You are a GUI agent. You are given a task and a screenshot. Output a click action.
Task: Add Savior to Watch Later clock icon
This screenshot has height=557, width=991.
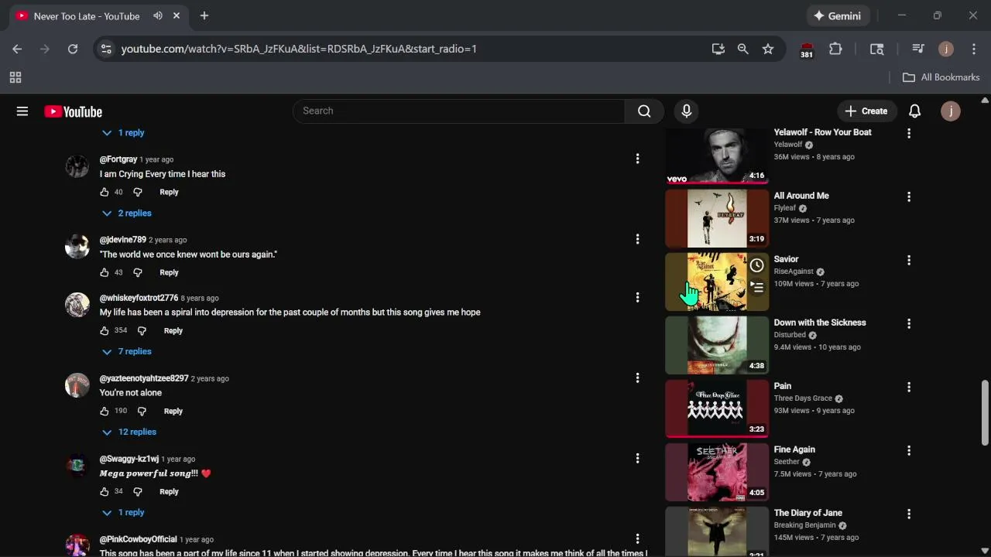click(756, 265)
